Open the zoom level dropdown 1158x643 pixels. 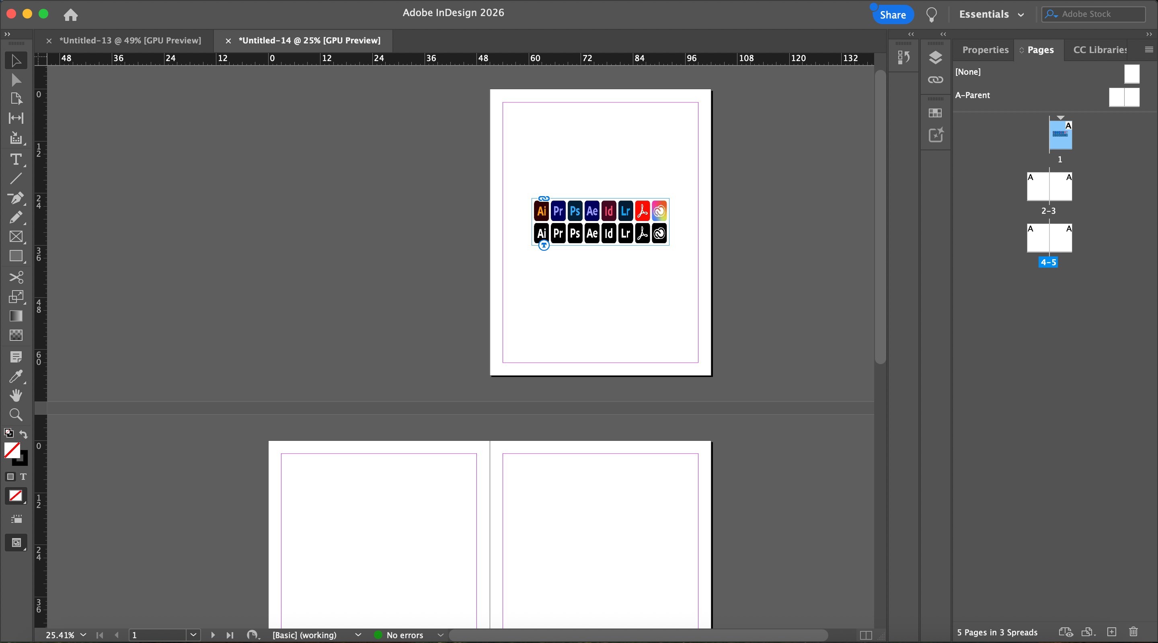(83, 635)
